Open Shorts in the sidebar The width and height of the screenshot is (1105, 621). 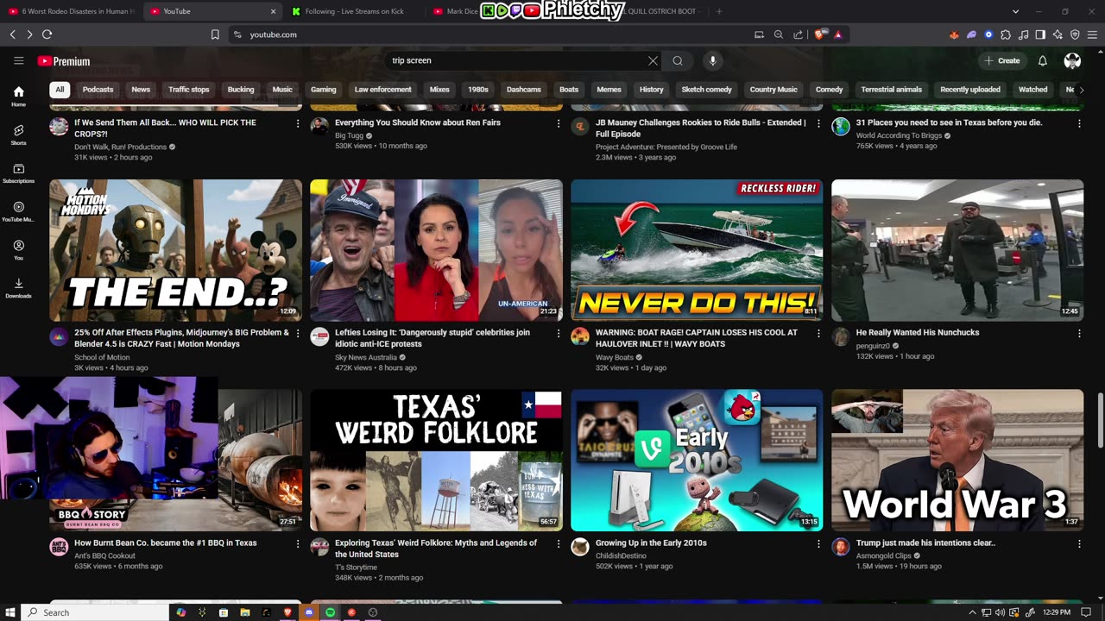click(x=18, y=135)
